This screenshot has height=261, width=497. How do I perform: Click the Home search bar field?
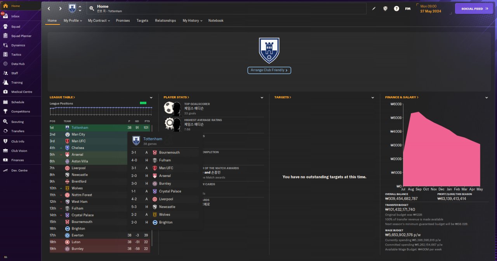click(227, 9)
